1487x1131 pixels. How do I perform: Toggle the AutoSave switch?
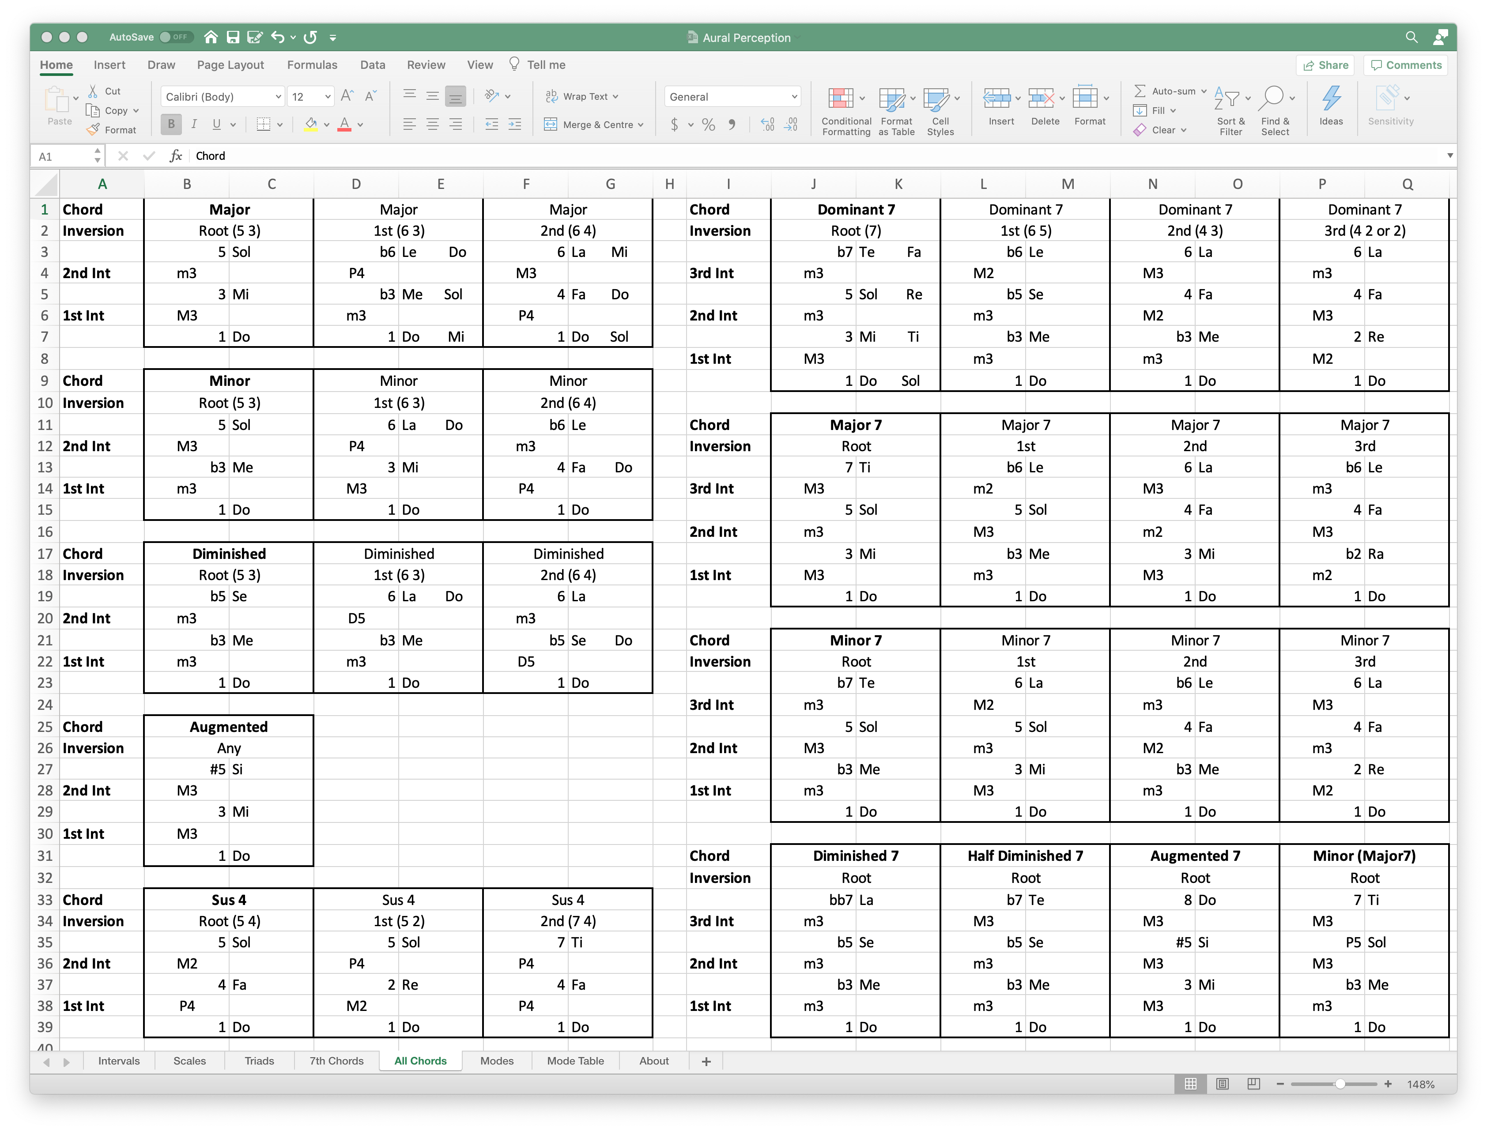coord(176,37)
